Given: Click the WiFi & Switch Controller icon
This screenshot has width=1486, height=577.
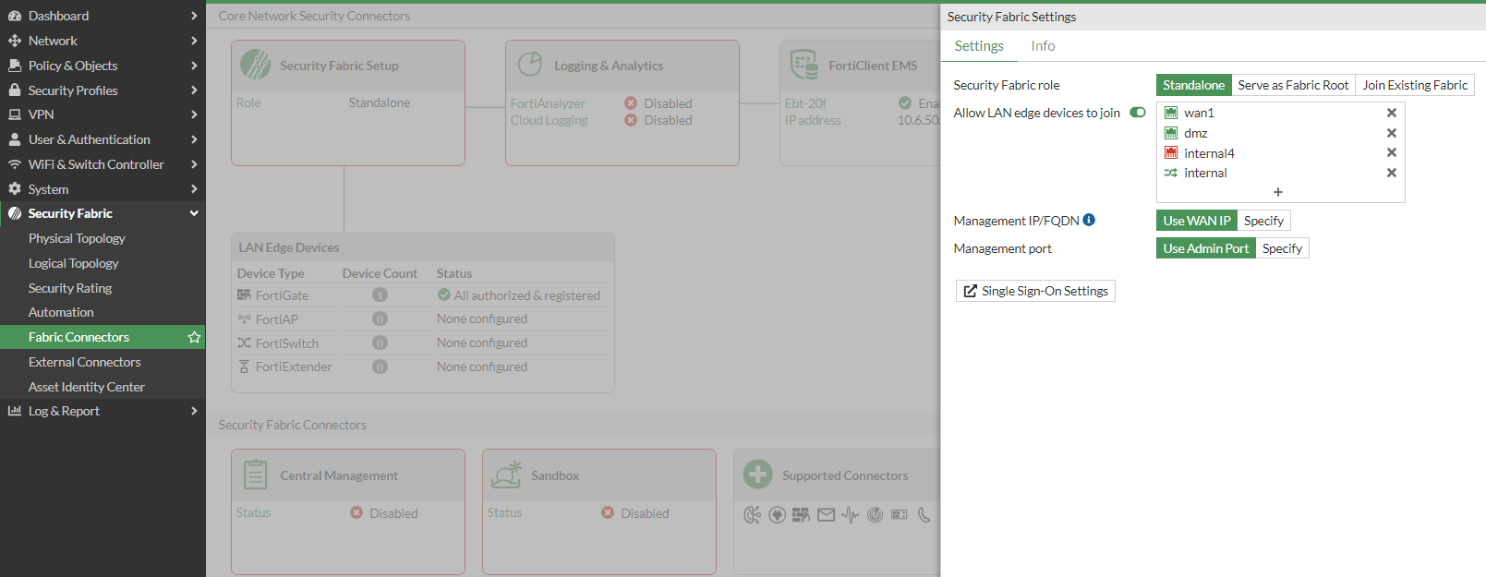Looking at the screenshot, I should click(x=15, y=164).
